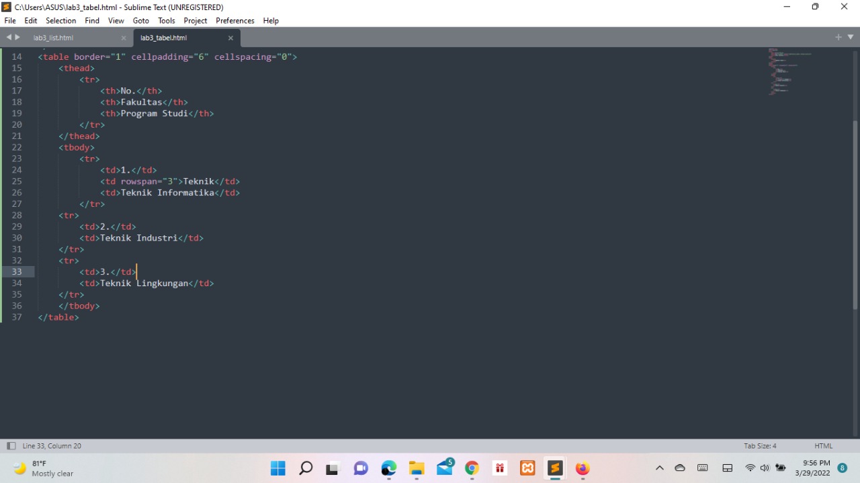Image resolution: width=860 pixels, height=483 pixels.
Task: Click the opening <thead> tag
Action: pyautogui.click(x=77, y=69)
